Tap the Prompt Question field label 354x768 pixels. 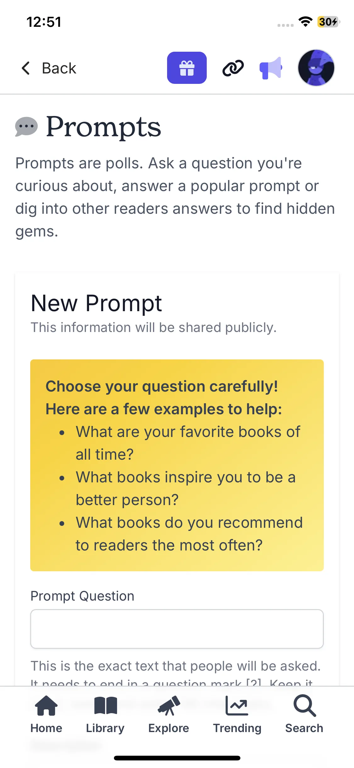[x=82, y=596]
